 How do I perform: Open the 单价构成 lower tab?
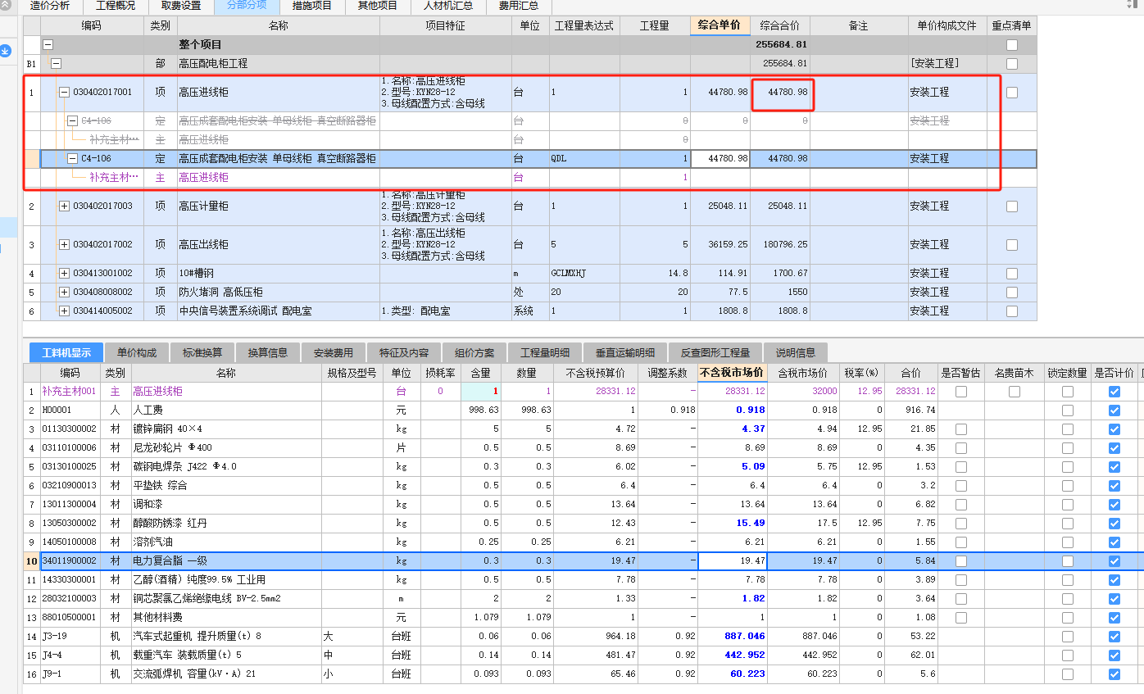coord(136,353)
